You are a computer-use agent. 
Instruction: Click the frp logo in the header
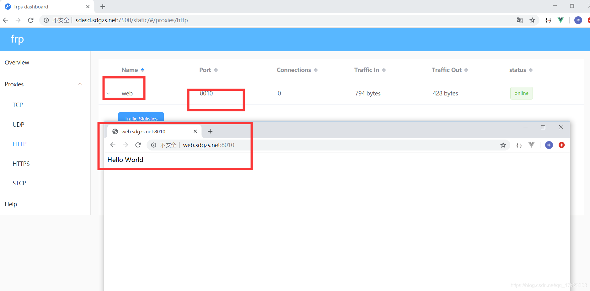pos(17,39)
